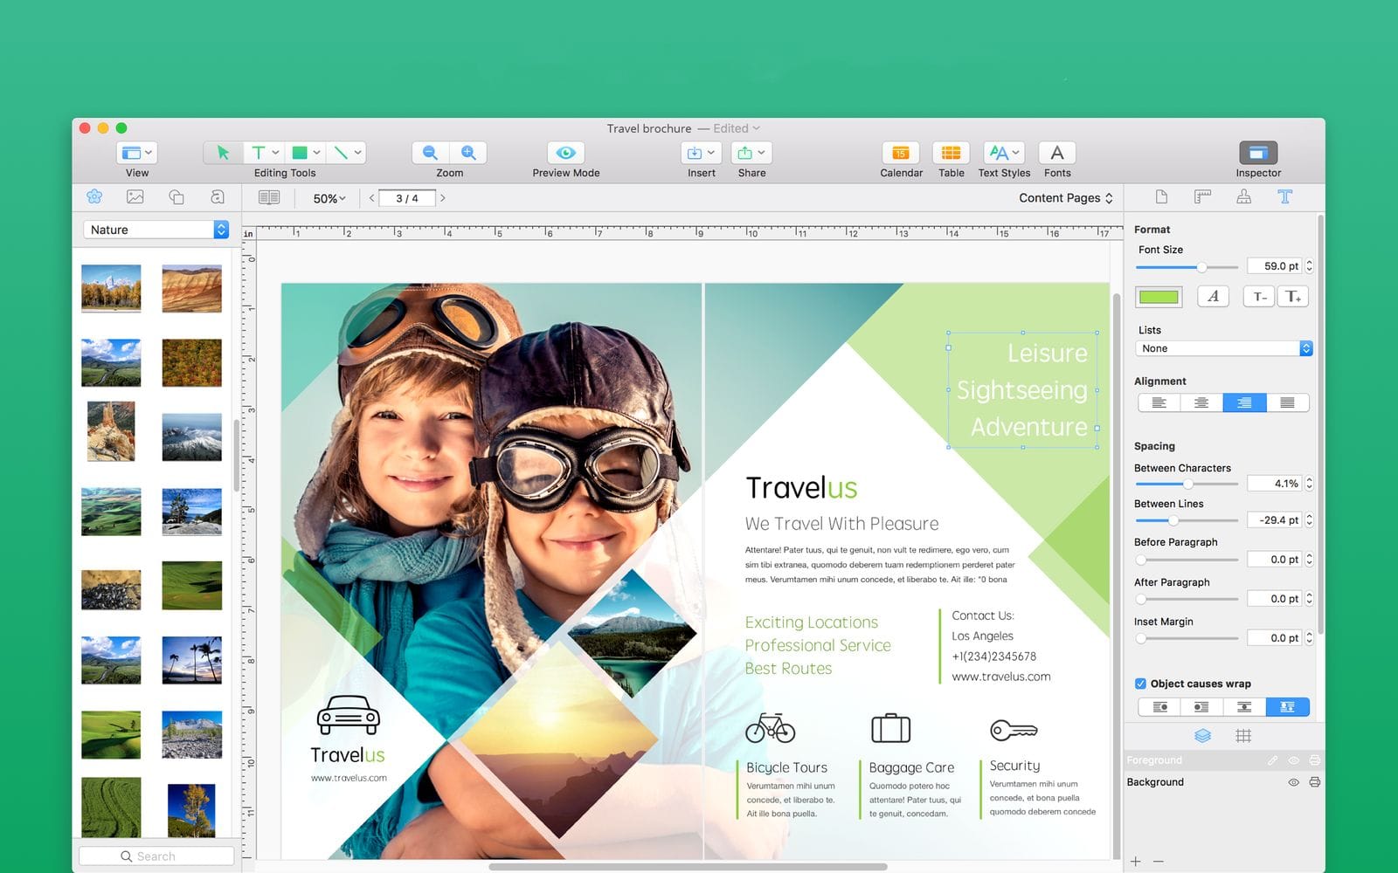The height and width of the screenshot is (873, 1398).
Task: Open the Nature category dropdown
Action: pos(157,230)
